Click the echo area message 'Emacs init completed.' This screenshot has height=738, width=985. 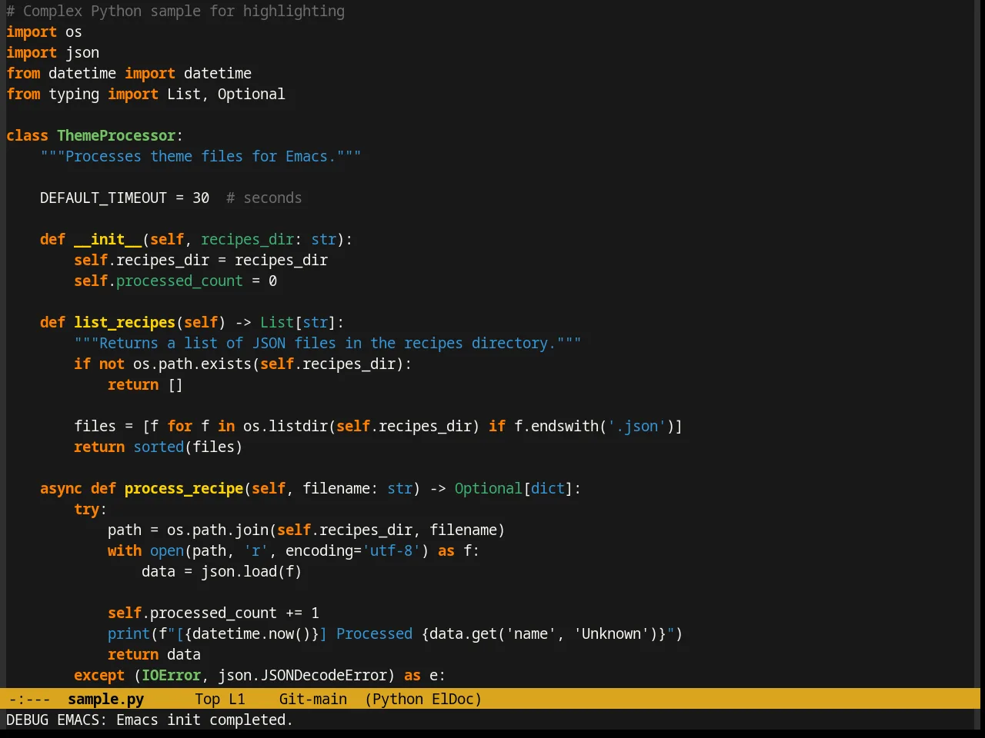point(205,720)
